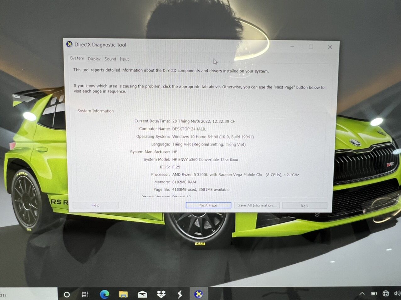Select the Language value Tiếng Việt

tap(209, 145)
